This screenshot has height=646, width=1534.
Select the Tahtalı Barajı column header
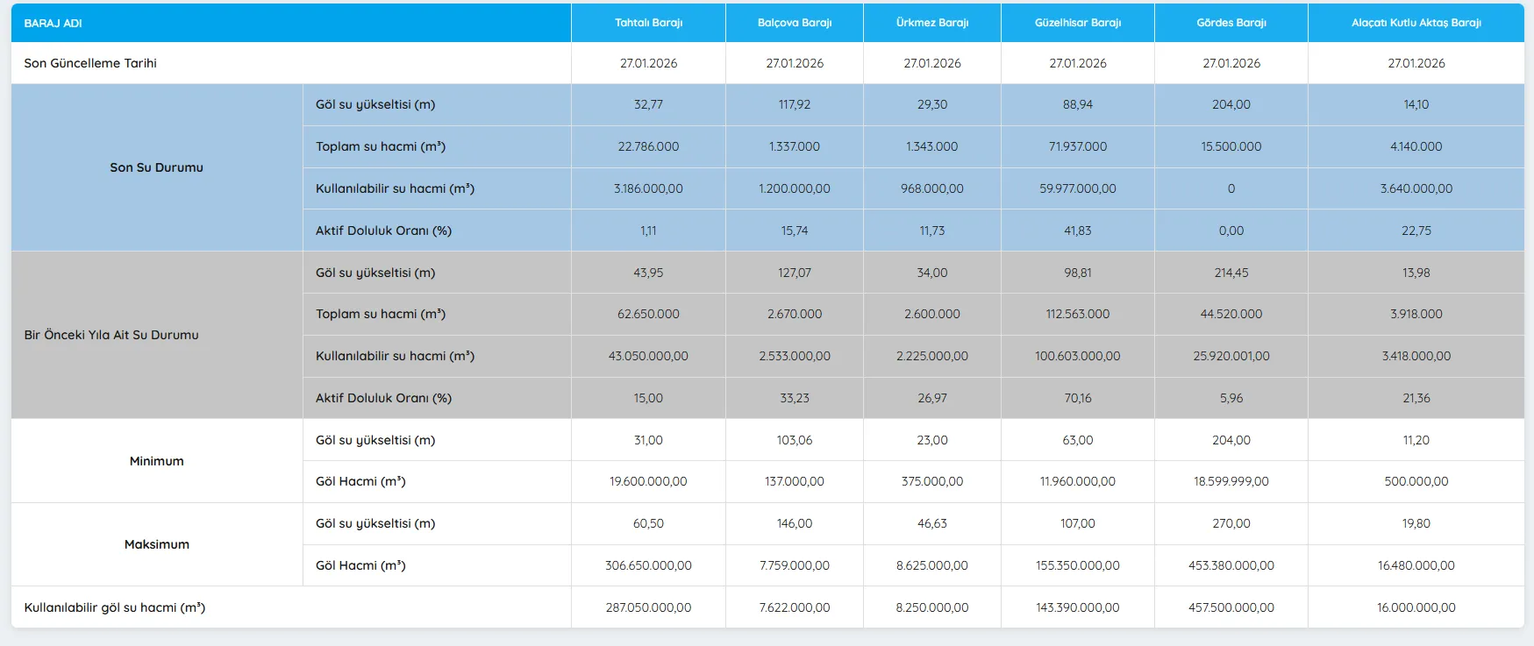(648, 23)
